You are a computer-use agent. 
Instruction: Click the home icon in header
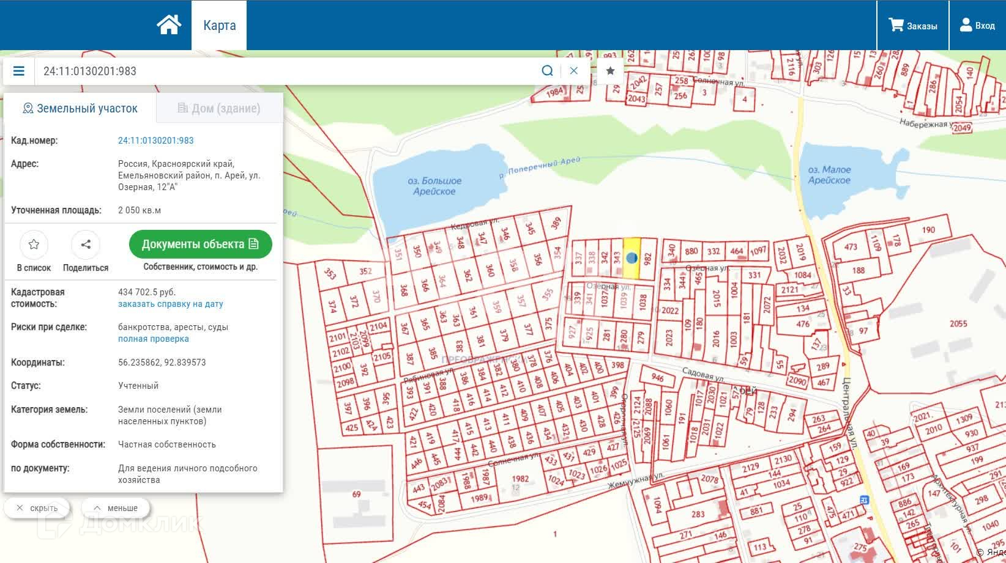(169, 25)
